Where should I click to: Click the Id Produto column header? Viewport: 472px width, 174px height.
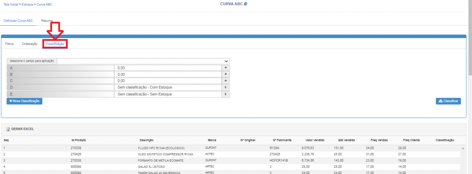(78, 140)
